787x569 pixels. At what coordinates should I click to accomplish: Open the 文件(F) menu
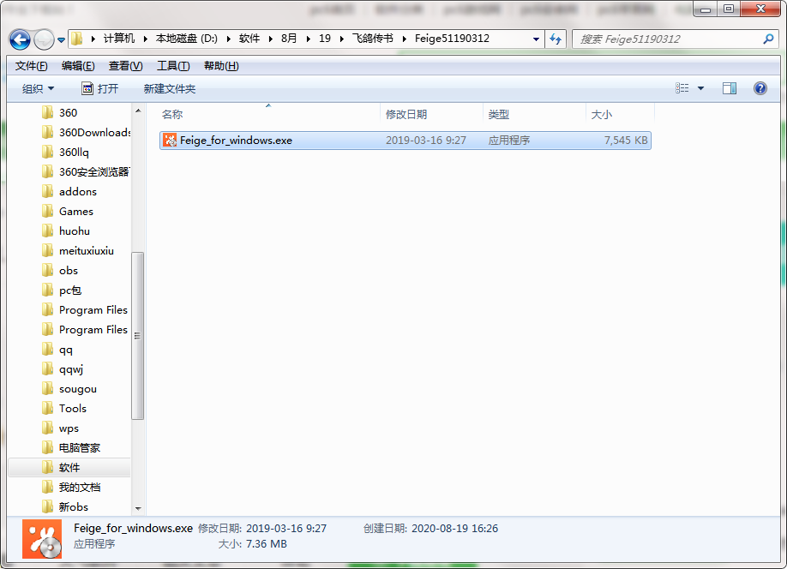pyautogui.click(x=31, y=66)
